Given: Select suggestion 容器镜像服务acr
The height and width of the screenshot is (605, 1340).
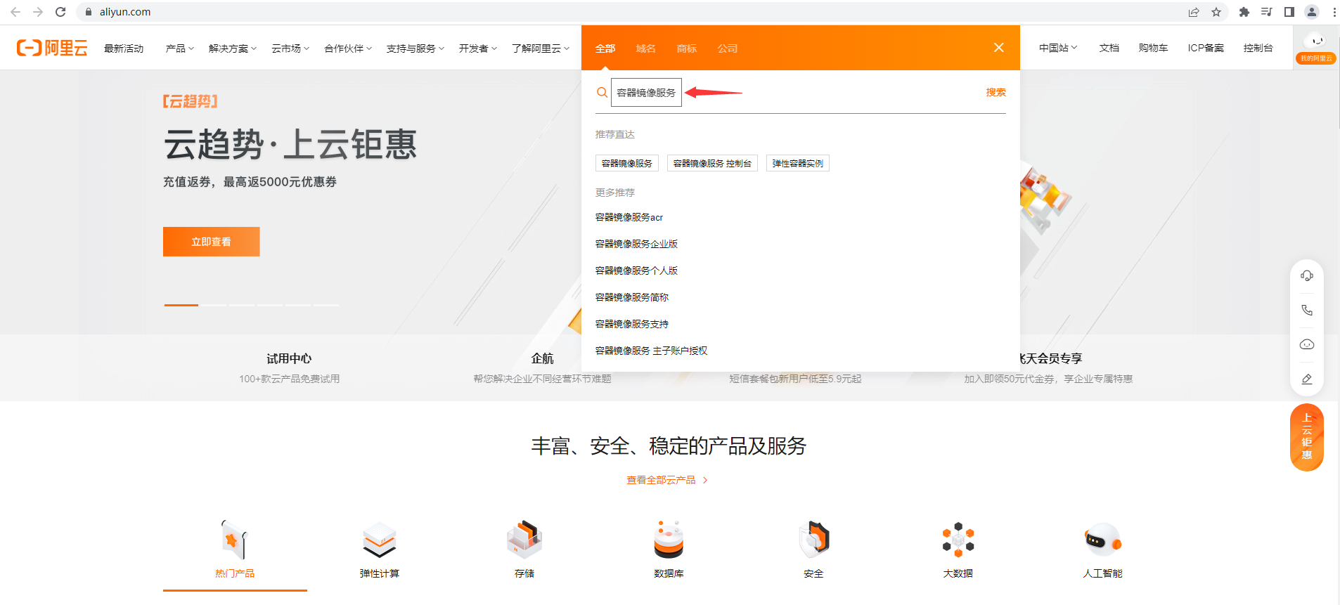Looking at the screenshot, I should point(629,217).
